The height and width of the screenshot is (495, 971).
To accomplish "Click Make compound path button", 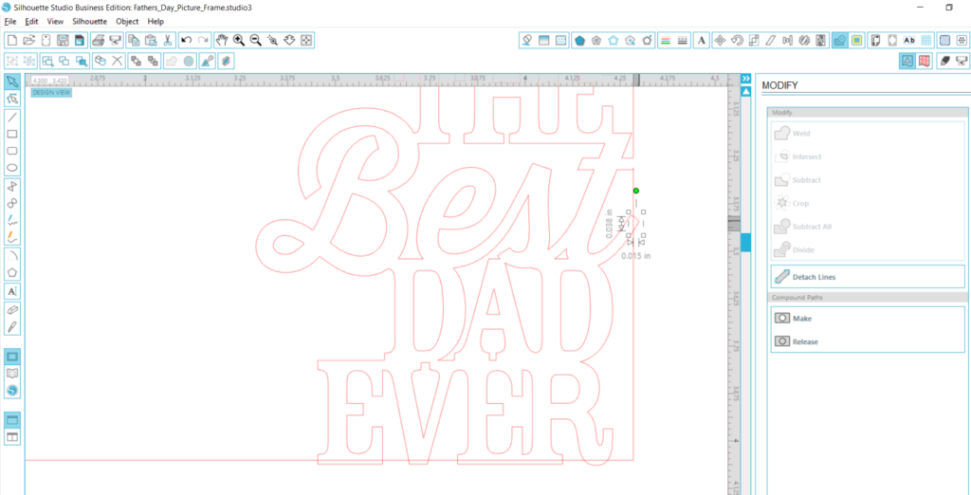I will 801,319.
